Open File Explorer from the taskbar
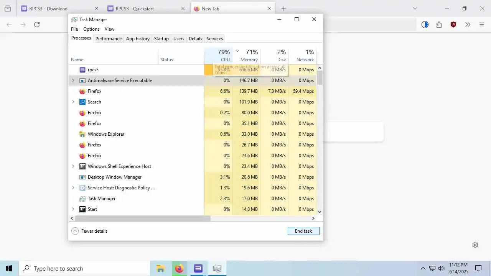Image resolution: width=491 pixels, height=276 pixels. pos(160,268)
